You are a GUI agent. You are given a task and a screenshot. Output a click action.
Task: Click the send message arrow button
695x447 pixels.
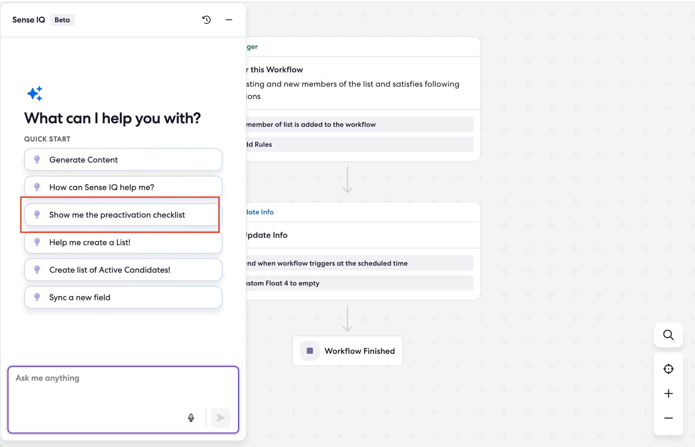click(x=221, y=418)
